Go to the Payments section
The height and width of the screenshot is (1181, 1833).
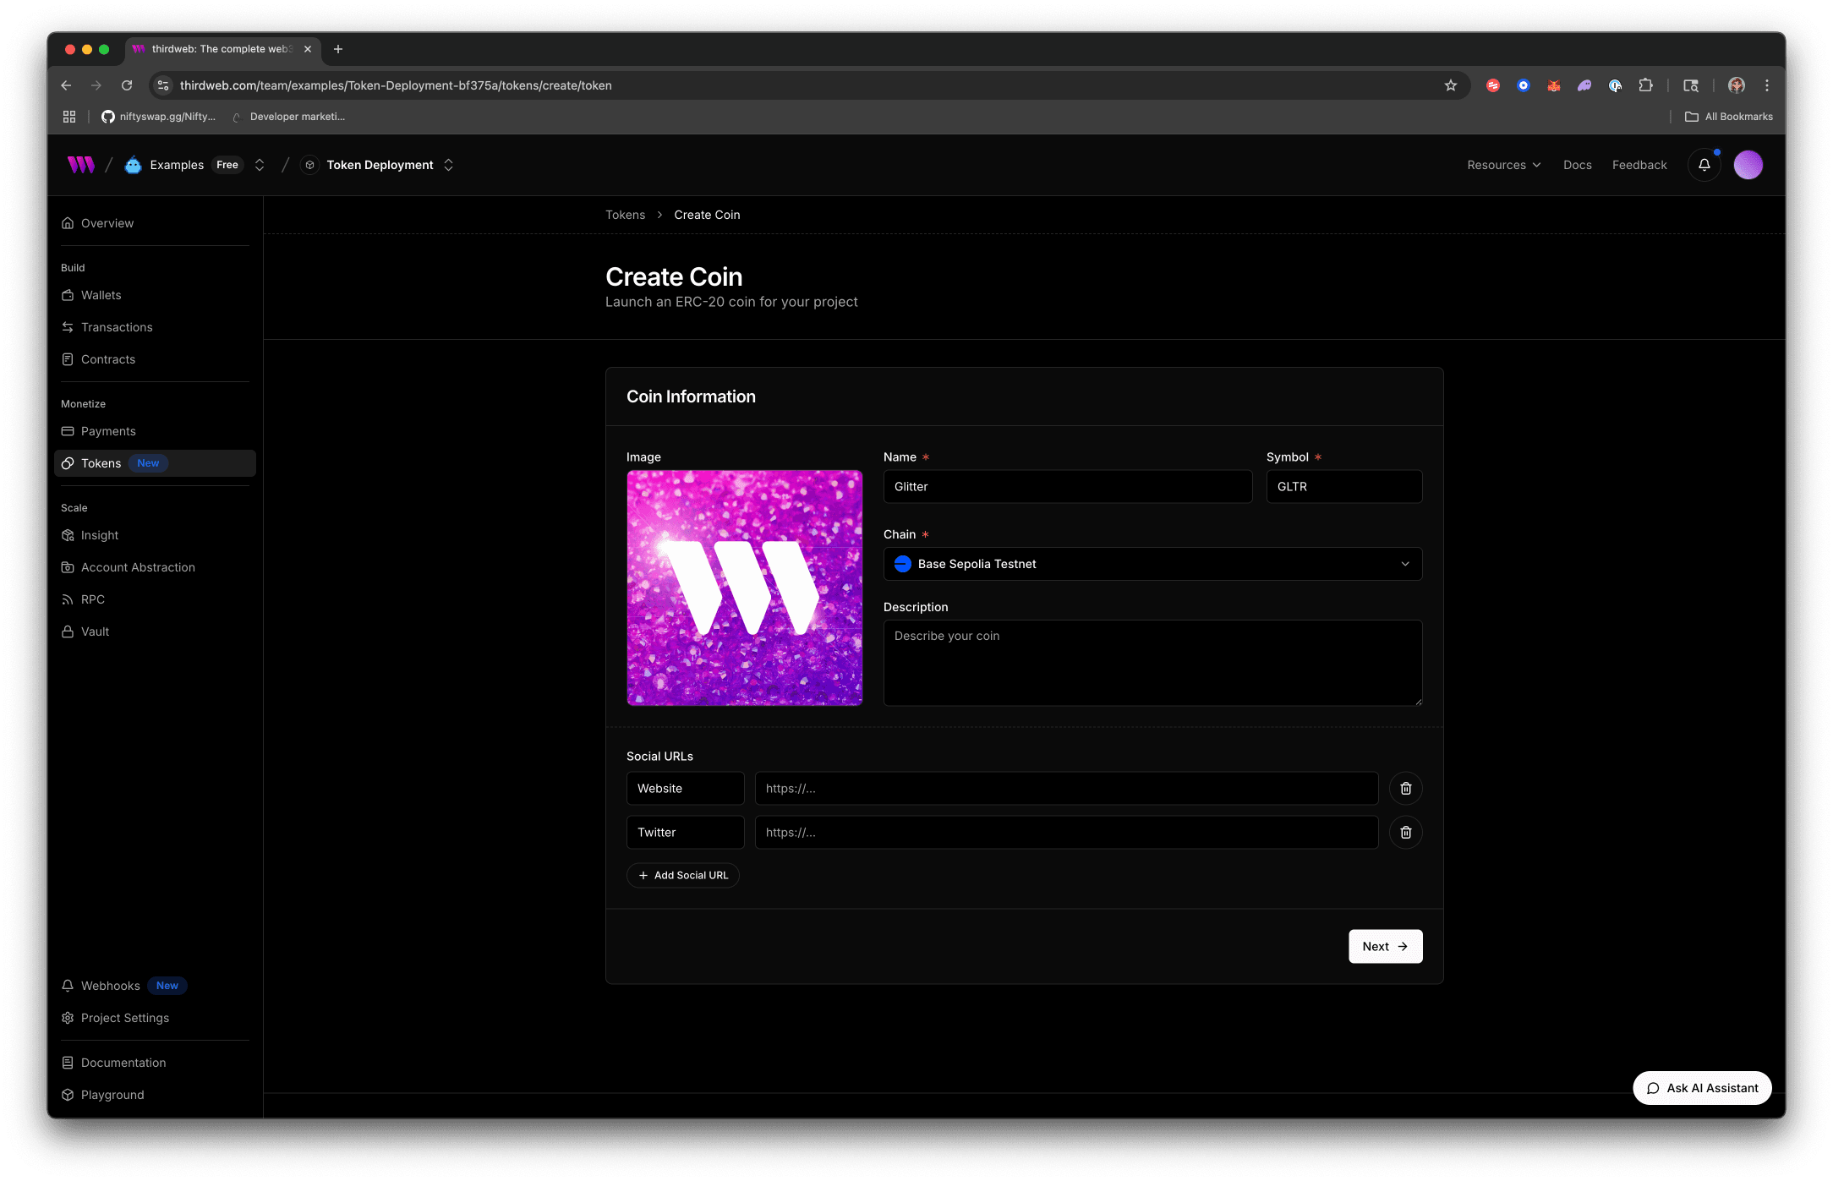coord(108,431)
